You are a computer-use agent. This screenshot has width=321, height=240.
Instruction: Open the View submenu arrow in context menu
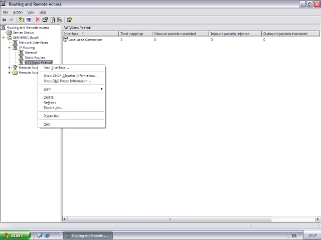point(102,89)
